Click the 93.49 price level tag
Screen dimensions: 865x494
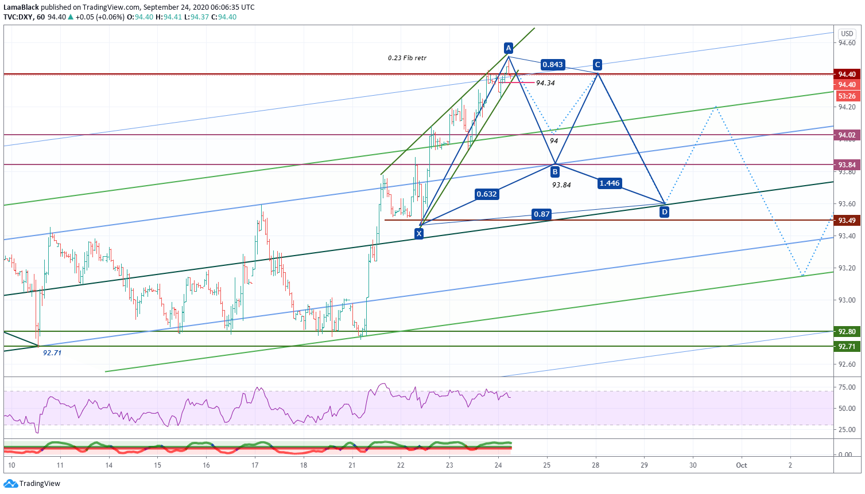tap(847, 221)
